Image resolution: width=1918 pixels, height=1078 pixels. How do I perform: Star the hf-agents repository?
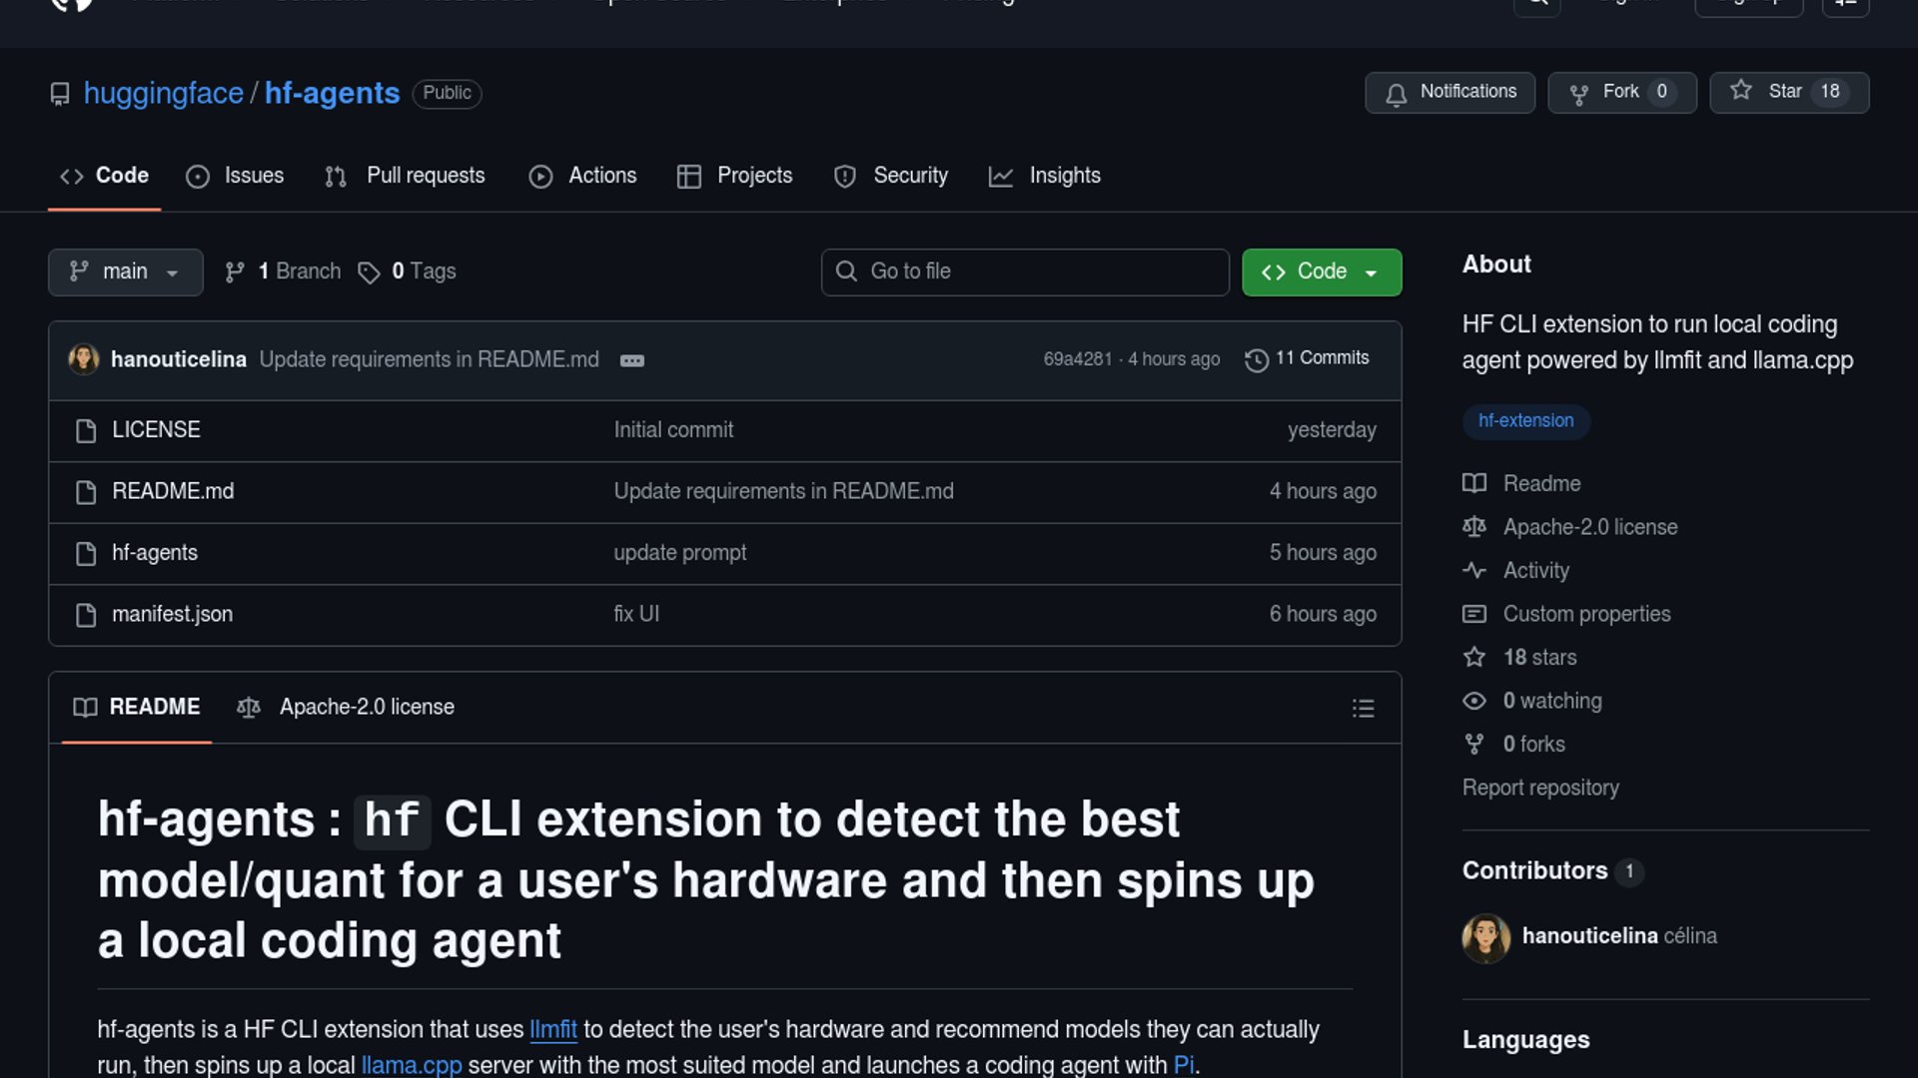[x=1788, y=92]
